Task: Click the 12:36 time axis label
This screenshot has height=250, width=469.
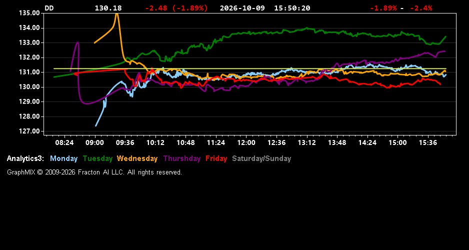Action: [x=276, y=142]
